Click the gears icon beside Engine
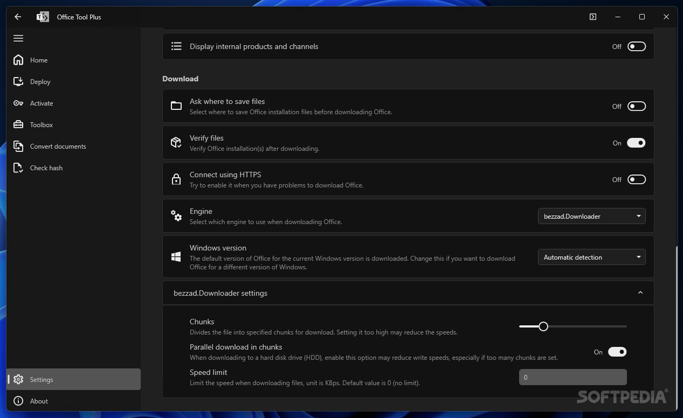The image size is (683, 418). pyautogui.click(x=176, y=215)
